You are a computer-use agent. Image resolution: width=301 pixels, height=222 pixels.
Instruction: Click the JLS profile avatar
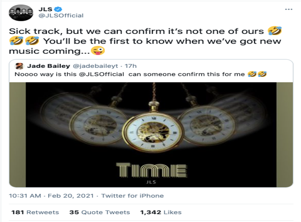coord(21,13)
